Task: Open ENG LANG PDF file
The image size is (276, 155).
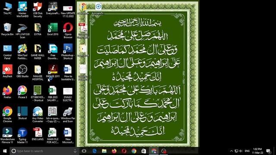Action: click(38, 134)
